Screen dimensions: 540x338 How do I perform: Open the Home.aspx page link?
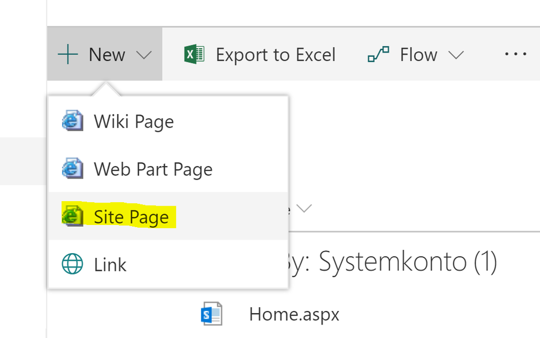(x=294, y=314)
